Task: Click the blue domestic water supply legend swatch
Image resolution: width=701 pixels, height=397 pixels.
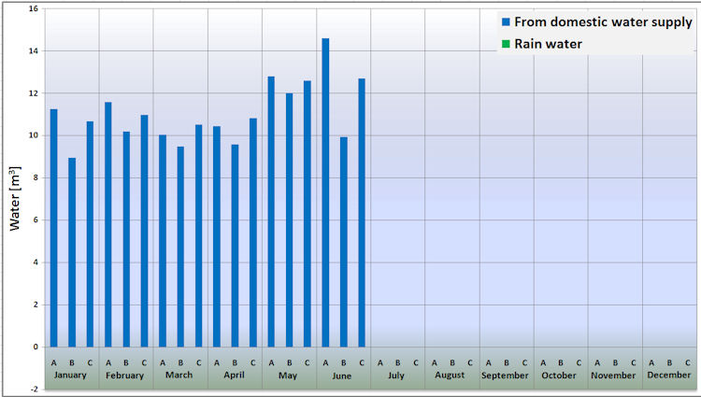Action: click(506, 21)
